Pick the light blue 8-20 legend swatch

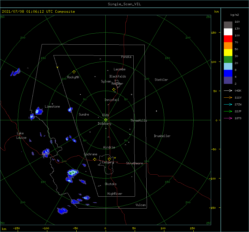228,66
